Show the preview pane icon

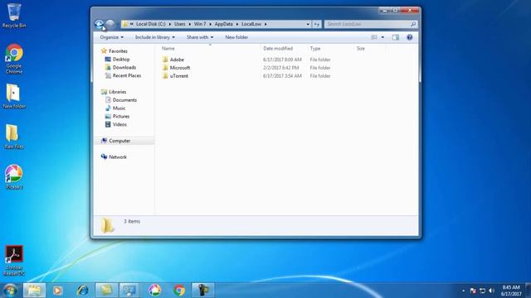pyautogui.click(x=396, y=37)
